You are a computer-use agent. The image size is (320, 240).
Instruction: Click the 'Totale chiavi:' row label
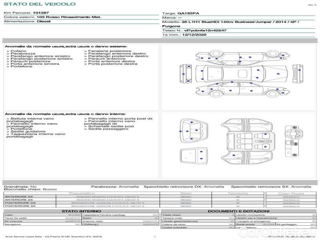tap(172, 215)
